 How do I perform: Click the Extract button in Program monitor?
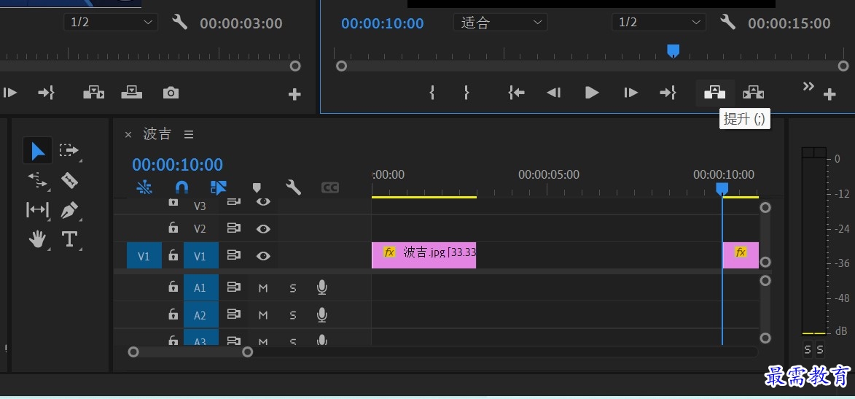coord(753,93)
